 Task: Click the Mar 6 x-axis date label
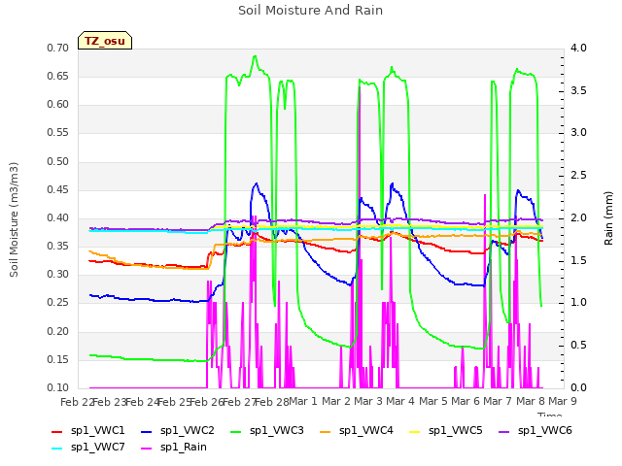[466, 401]
